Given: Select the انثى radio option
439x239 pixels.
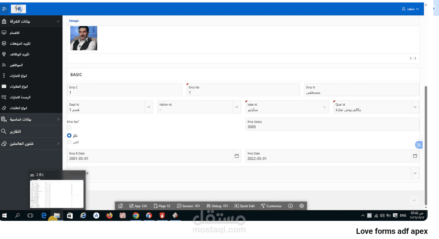Looking at the screenshot, I should [x=69, y=142].
